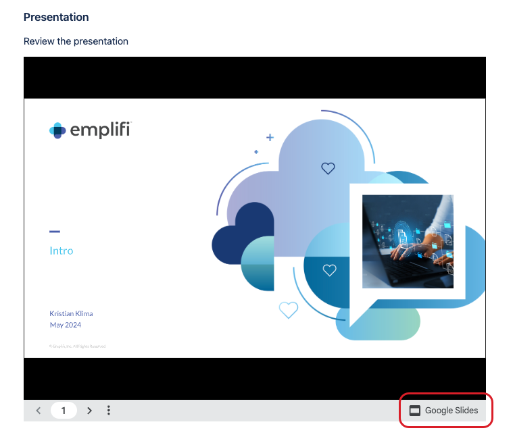Screen dimensions: 513x441
Task: Click the emplifi logo on slide
Action: point(91,130)
